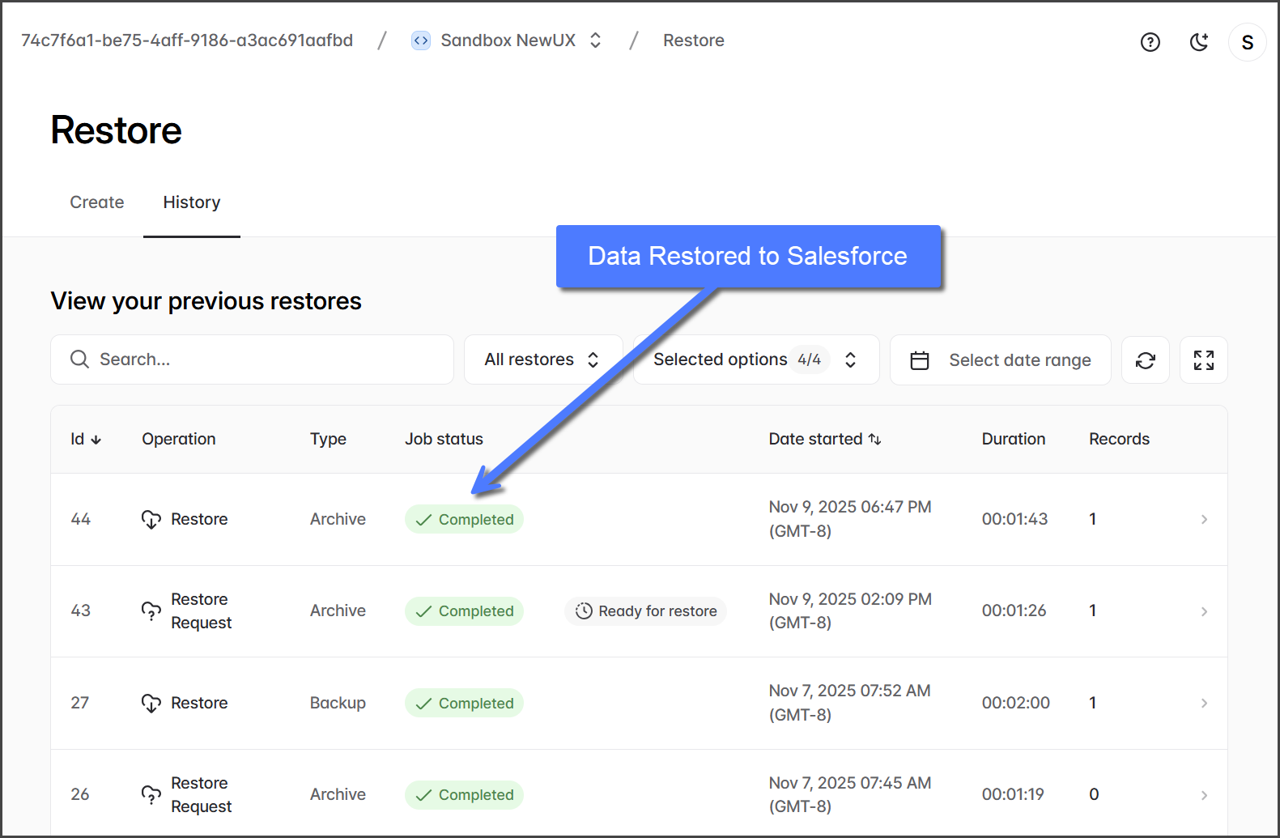The image size is (1280, 838).
Task: Click the restore cloud icon for job 44
Action: tap(151, 519)
